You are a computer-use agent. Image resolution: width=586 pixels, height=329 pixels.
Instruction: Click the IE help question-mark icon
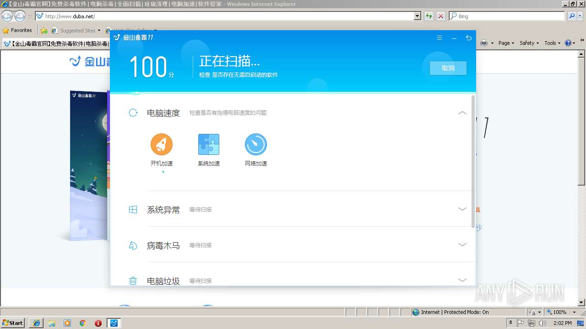[568, 43]
